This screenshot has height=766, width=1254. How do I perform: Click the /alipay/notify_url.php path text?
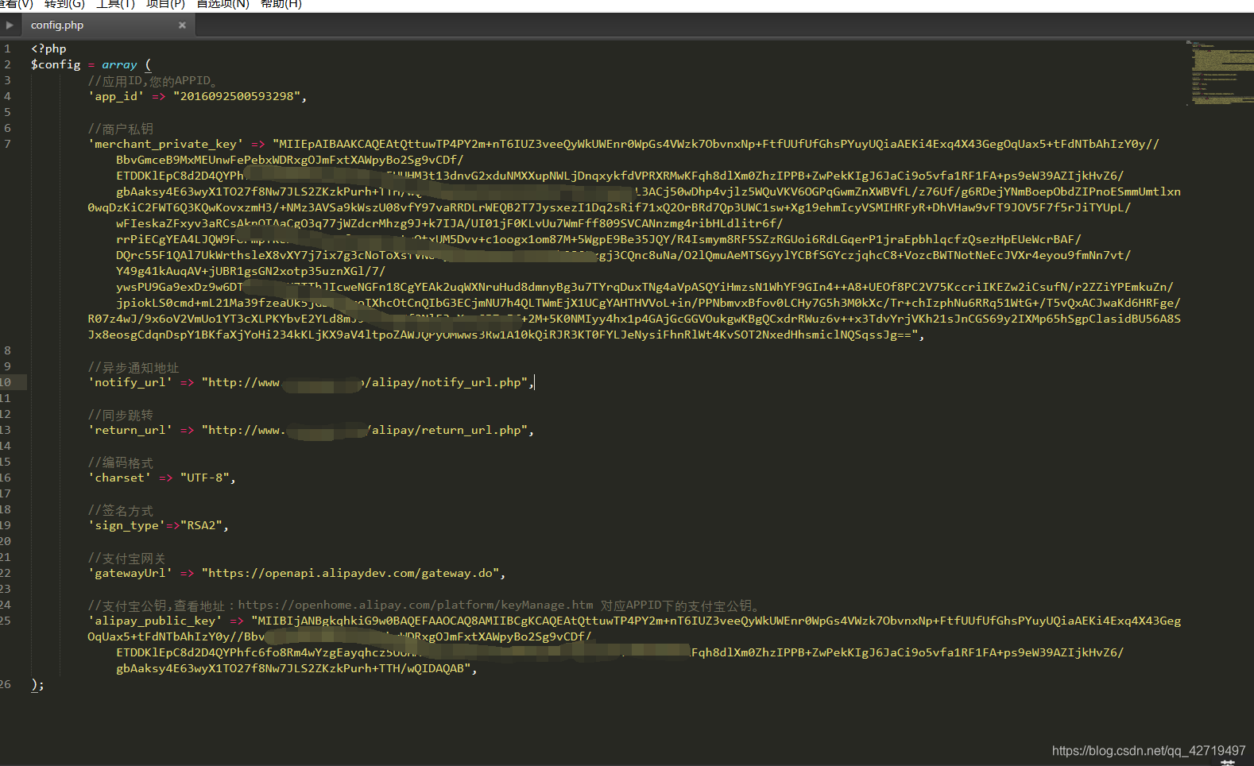tap(443, 382)
